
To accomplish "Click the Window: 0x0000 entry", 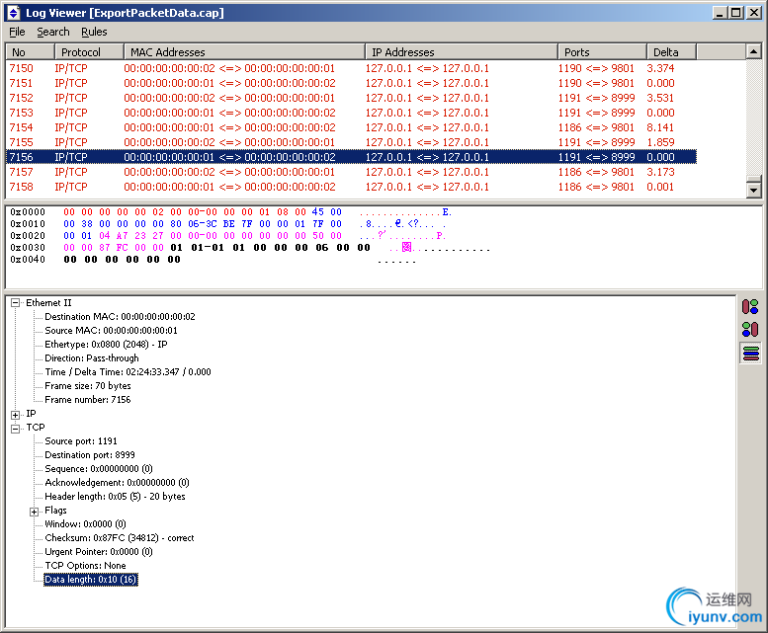I will (85, 524).
